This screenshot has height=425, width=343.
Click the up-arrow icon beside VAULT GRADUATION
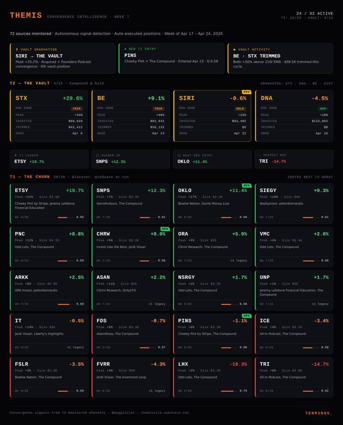pos(17,50)
